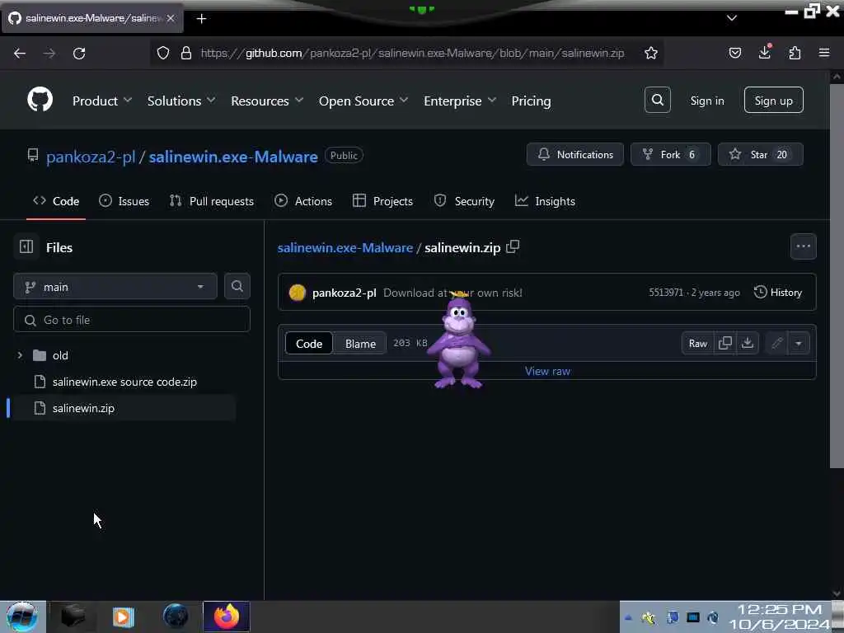Expand the Solutions menu
The width and height of the screenshot is (844, 633).
pyautogui.click(x=181, y=101)
